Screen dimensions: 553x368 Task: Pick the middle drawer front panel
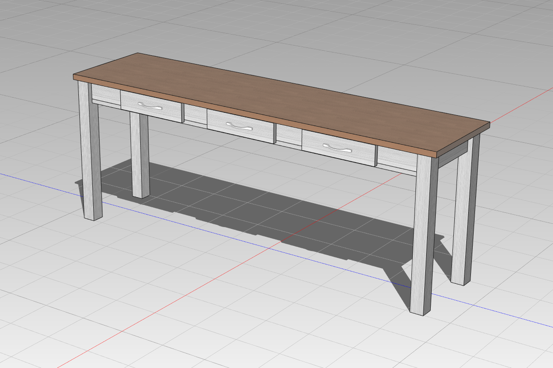click(241, 126)
